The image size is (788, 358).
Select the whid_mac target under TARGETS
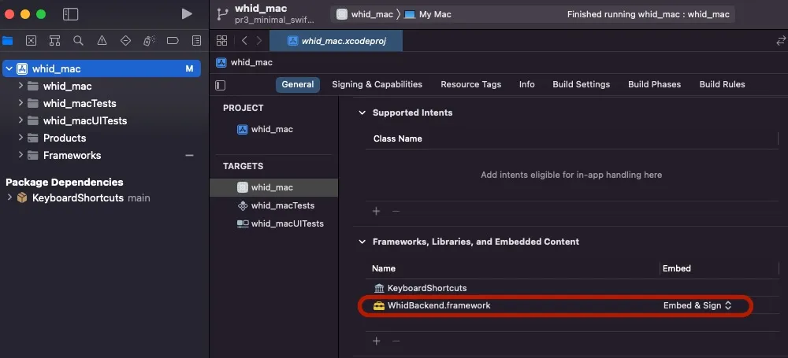(x=275, y=187)
